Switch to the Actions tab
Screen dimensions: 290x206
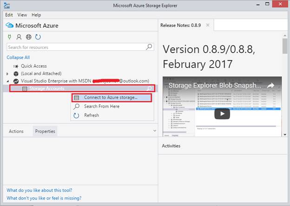[x=16, y=131]
